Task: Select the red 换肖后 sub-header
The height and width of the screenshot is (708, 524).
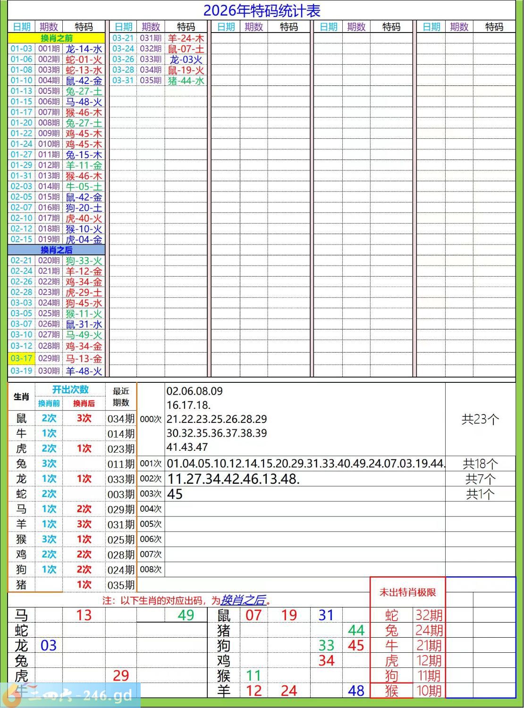Action: pos(84,404)
